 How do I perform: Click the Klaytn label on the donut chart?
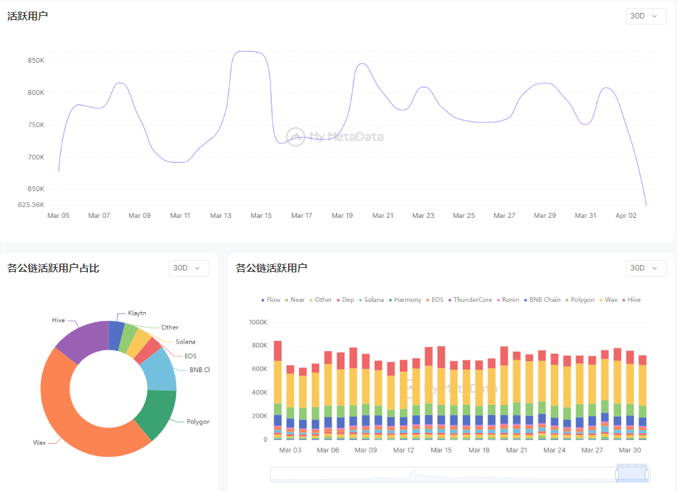point(136,313)
